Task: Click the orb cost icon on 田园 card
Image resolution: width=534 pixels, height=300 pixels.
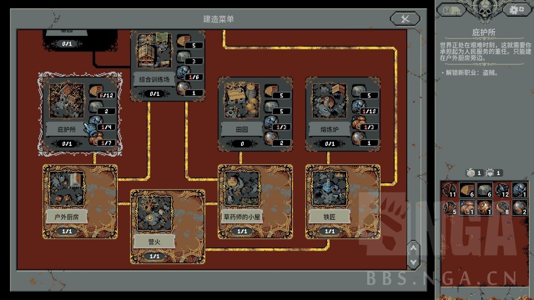Action: coord(271,139)
